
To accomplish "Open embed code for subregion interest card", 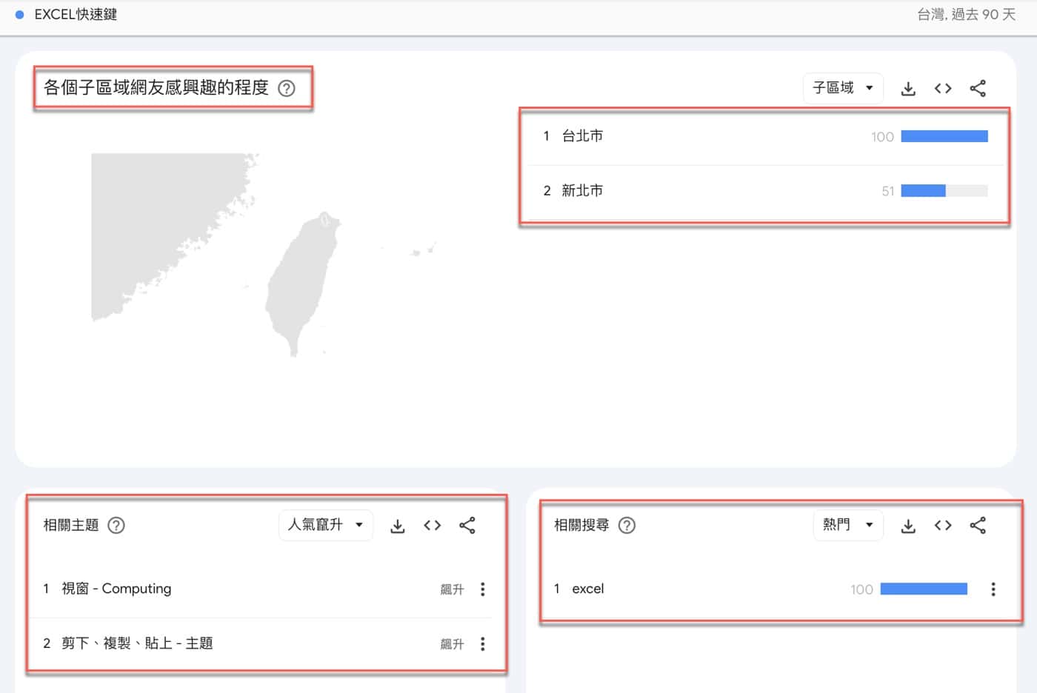I will [943, 89].
